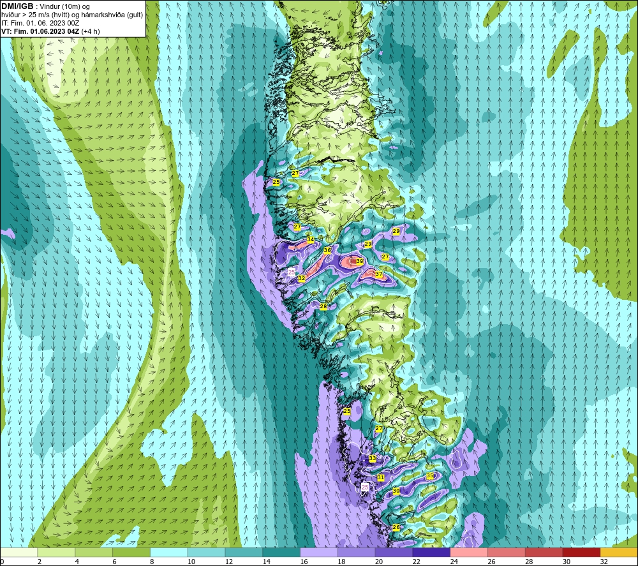The width and height of the screenshot is (638, 566).
Task: Click the yellow gust label 28
Action: [x=323, y=307]
